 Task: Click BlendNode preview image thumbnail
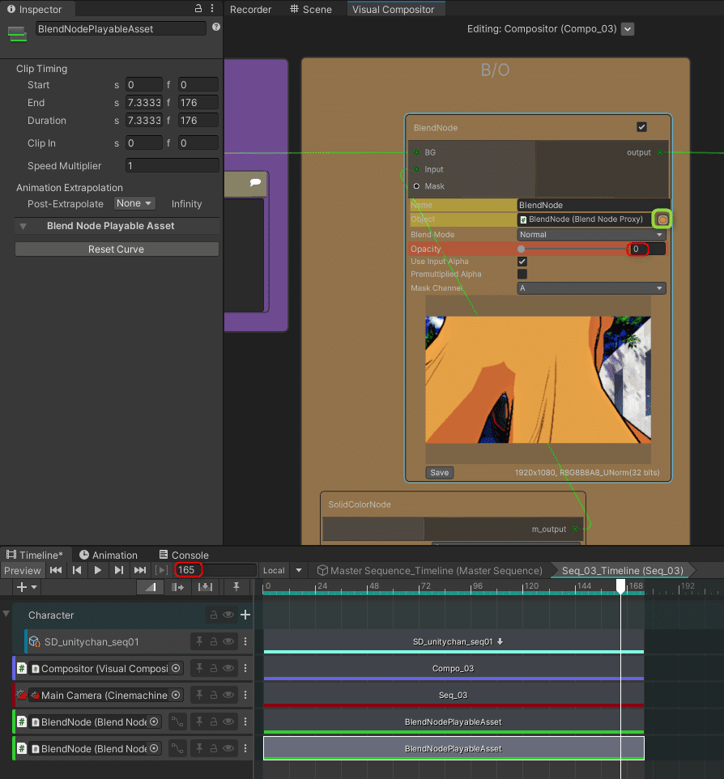click(x=539, y=380)
